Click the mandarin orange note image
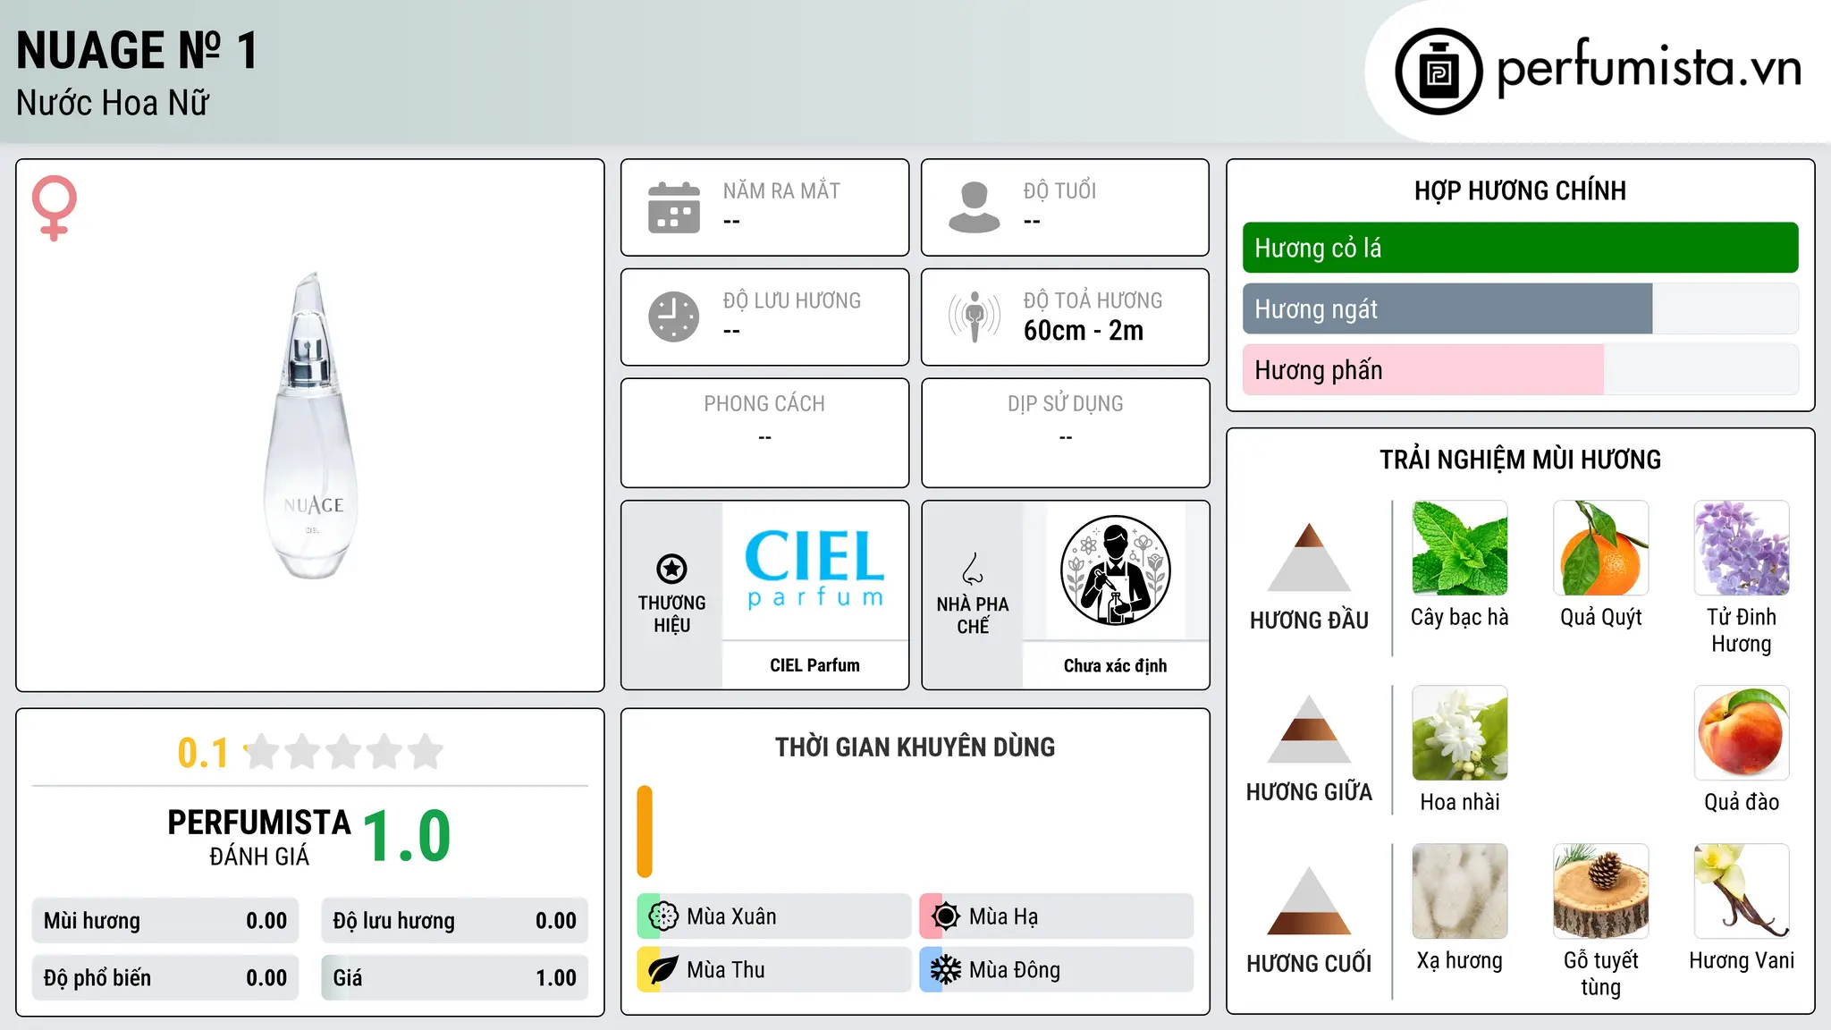The image size is (1831, 1030). [x=1601, y=548]
